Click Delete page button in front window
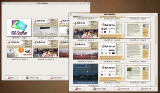Viewport: 160px width, 93px height. (x=99, y=89)
